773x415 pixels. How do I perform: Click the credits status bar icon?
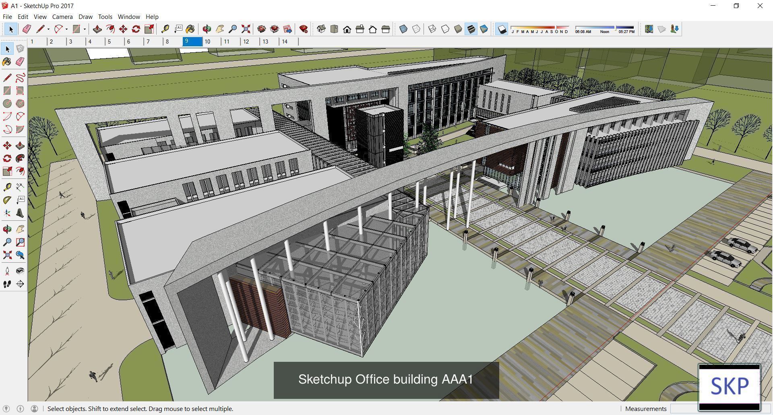coord(20,409)
